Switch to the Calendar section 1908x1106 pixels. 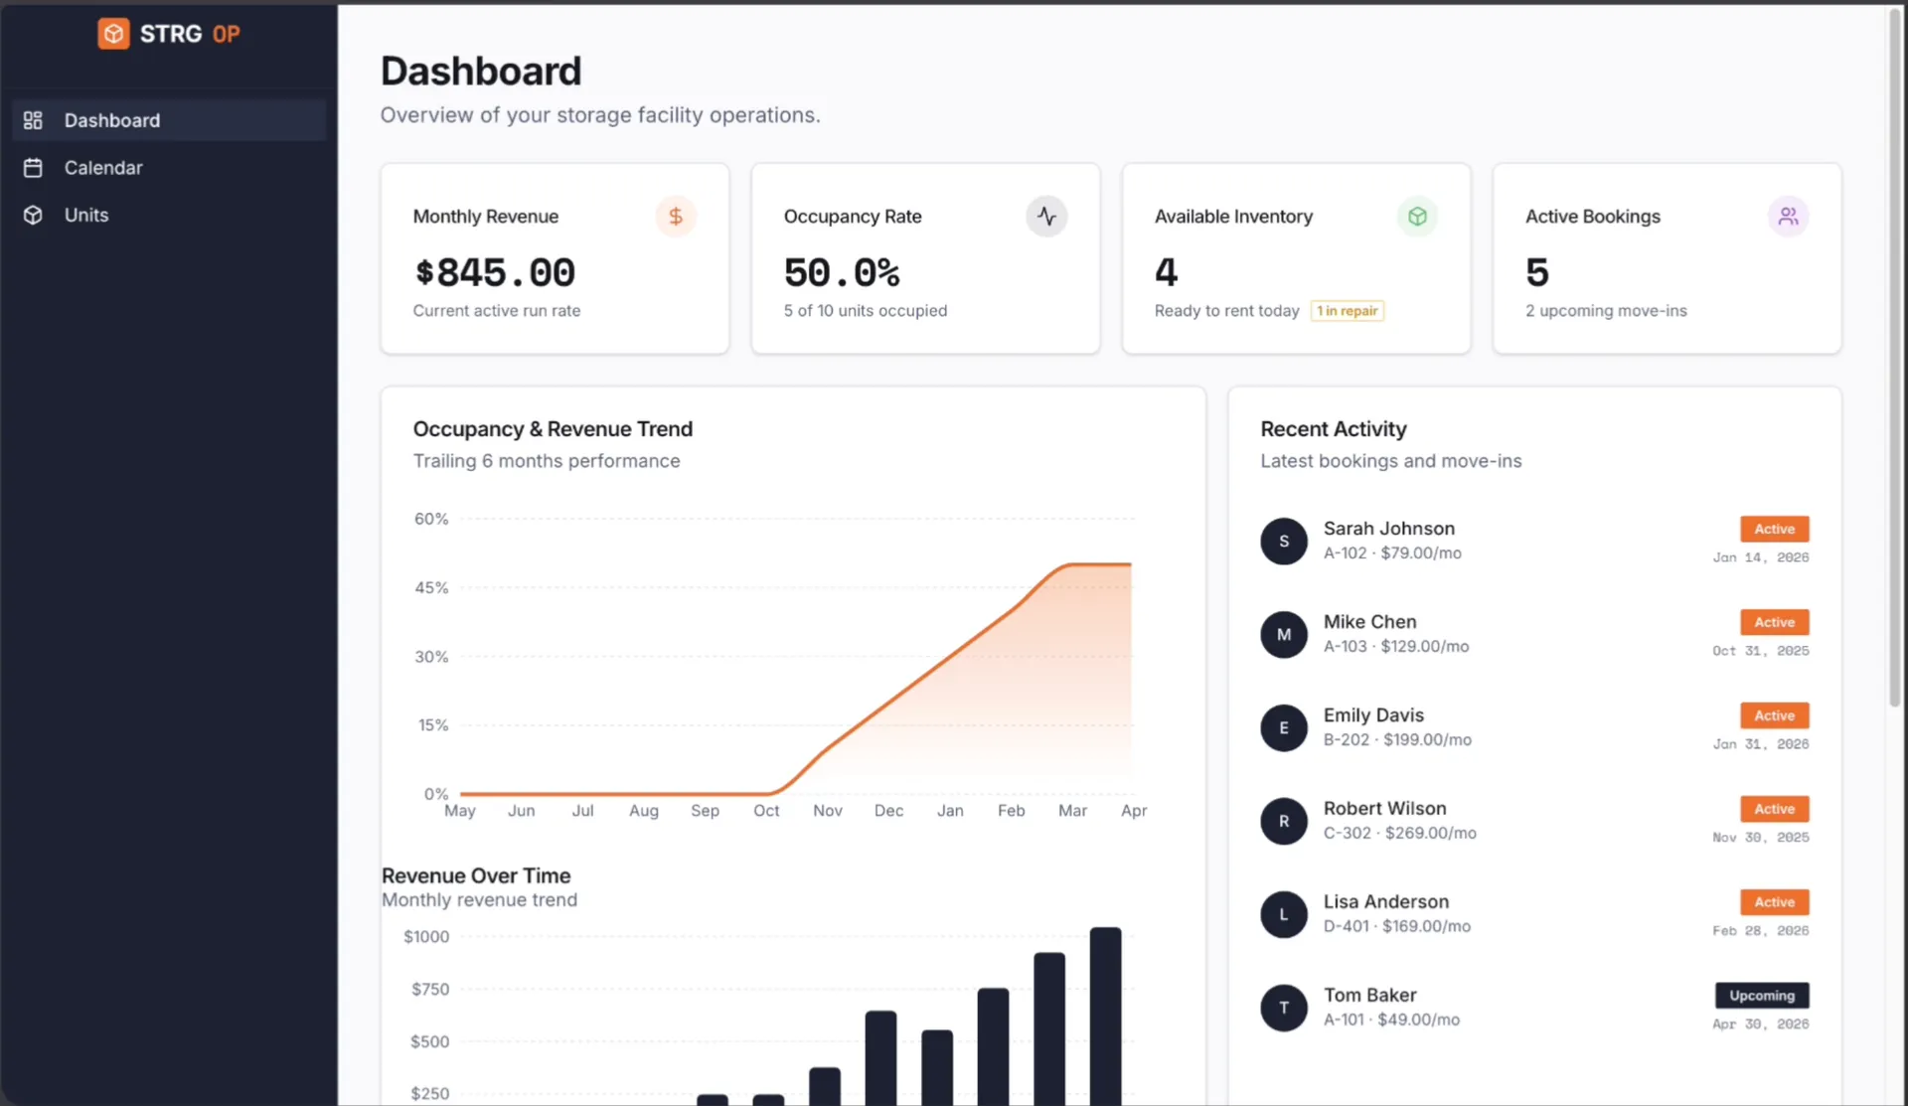(103, 167)
